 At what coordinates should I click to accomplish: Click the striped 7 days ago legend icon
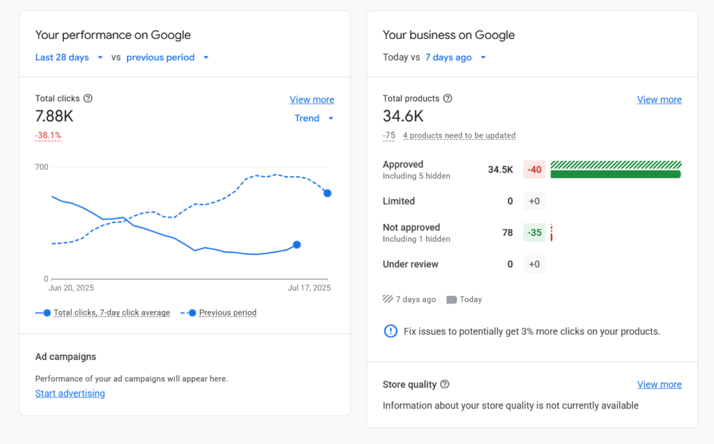point(388,299)
